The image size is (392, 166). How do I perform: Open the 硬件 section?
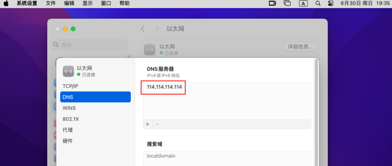pos(68,141)
